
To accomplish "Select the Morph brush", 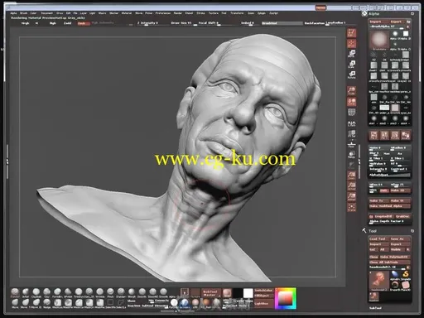I will [x=132, y=292].
